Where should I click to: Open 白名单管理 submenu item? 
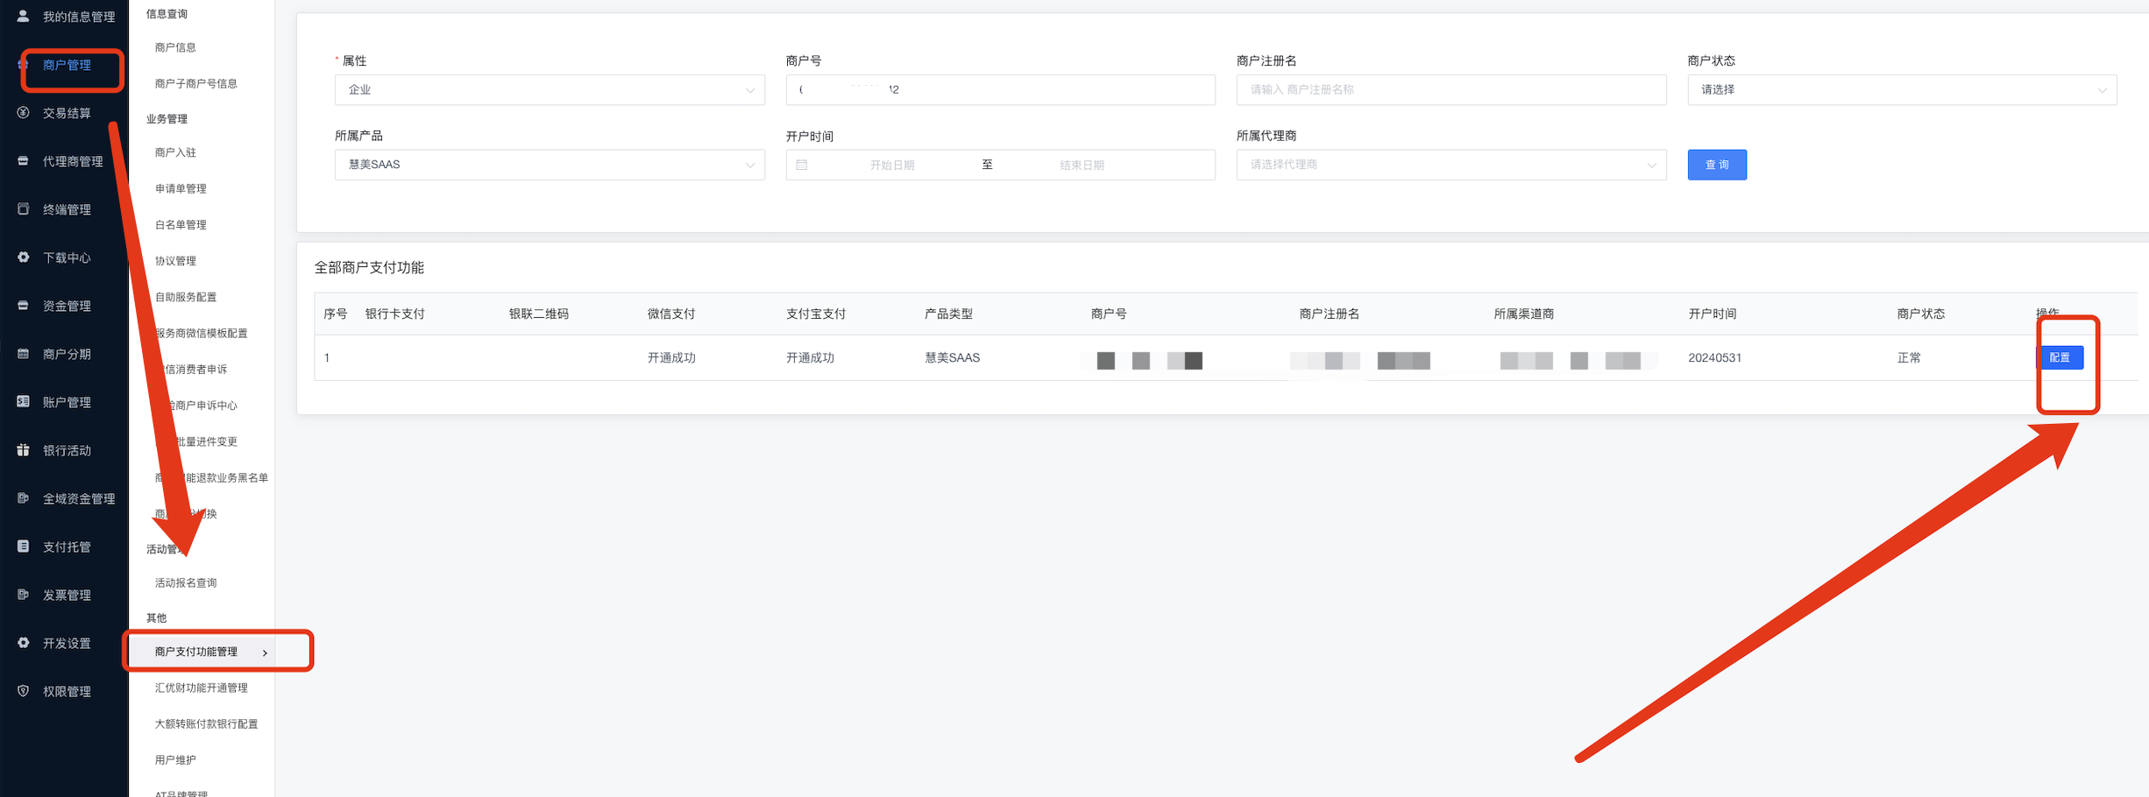tap(181, 225)
